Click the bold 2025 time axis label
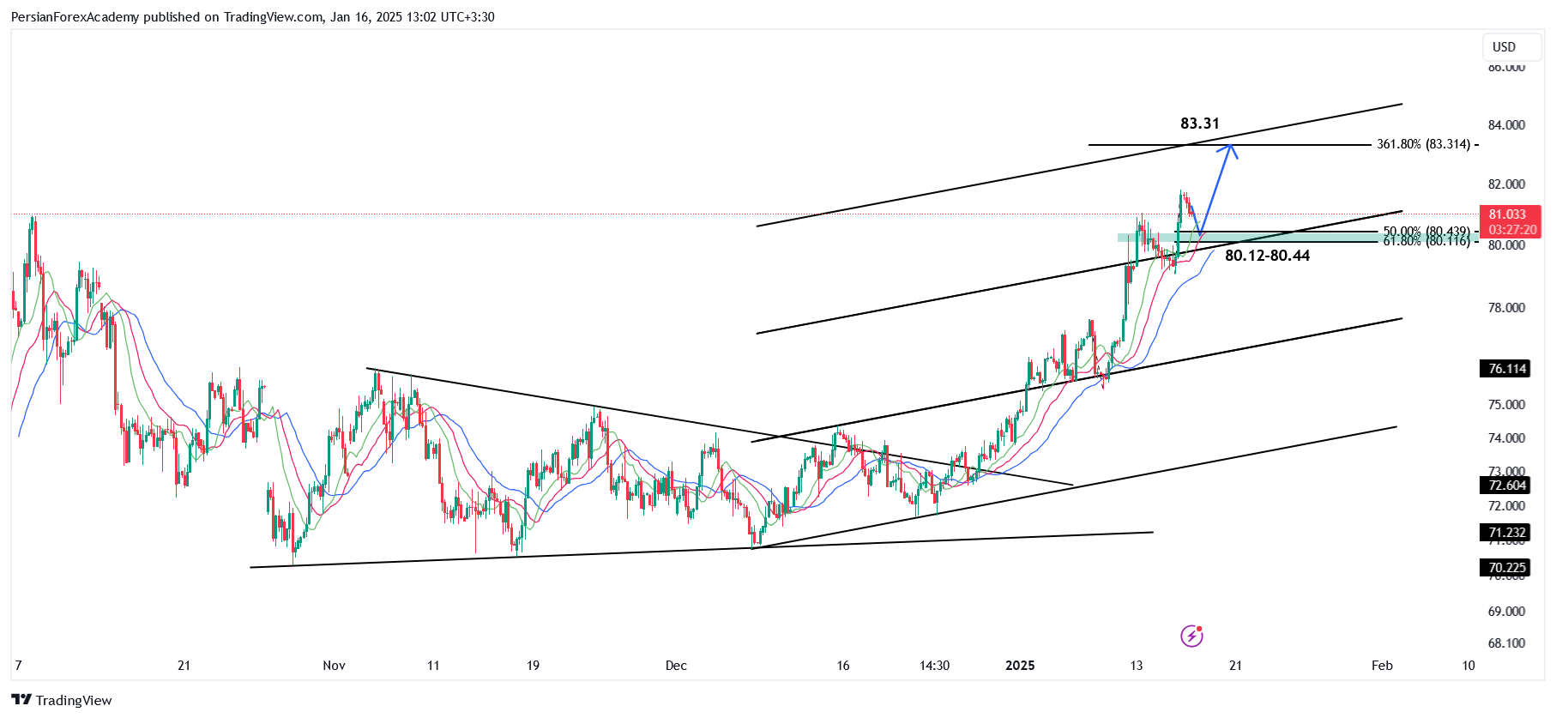The height and width of the screenshot is (718, 1556). (x=1020, y=666)
